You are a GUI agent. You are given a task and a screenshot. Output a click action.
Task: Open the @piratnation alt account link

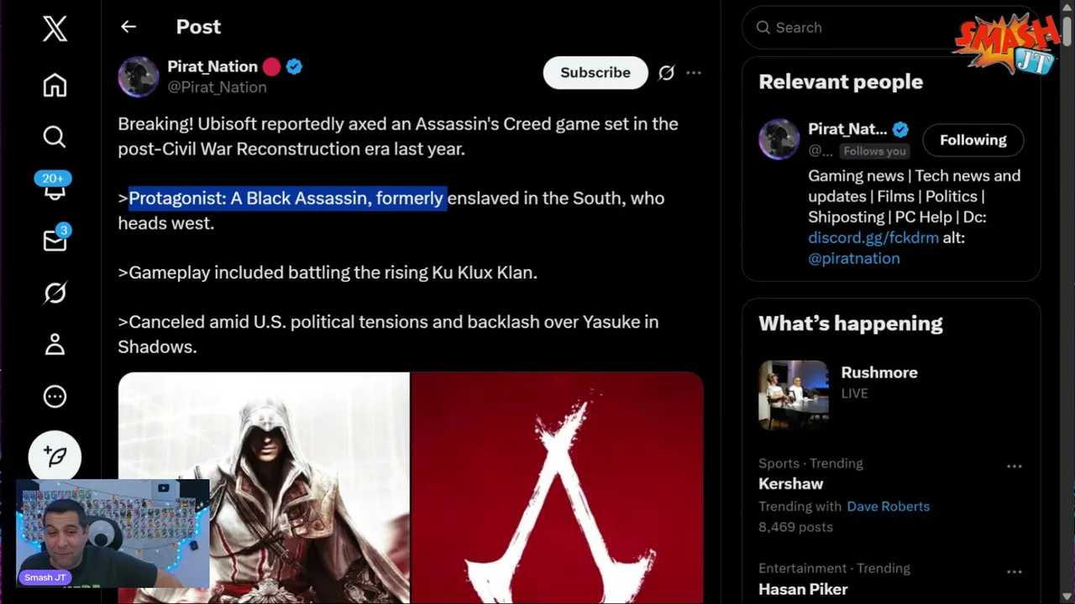tap(854, 258)
